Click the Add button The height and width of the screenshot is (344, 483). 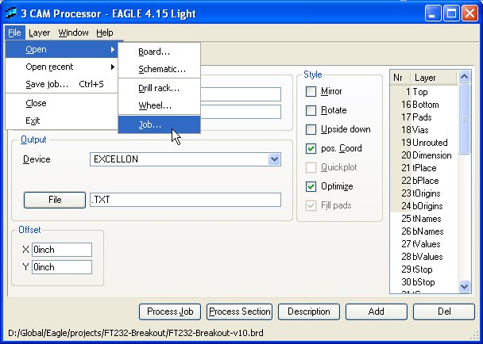pyautogui.click(x=377, y=312)
